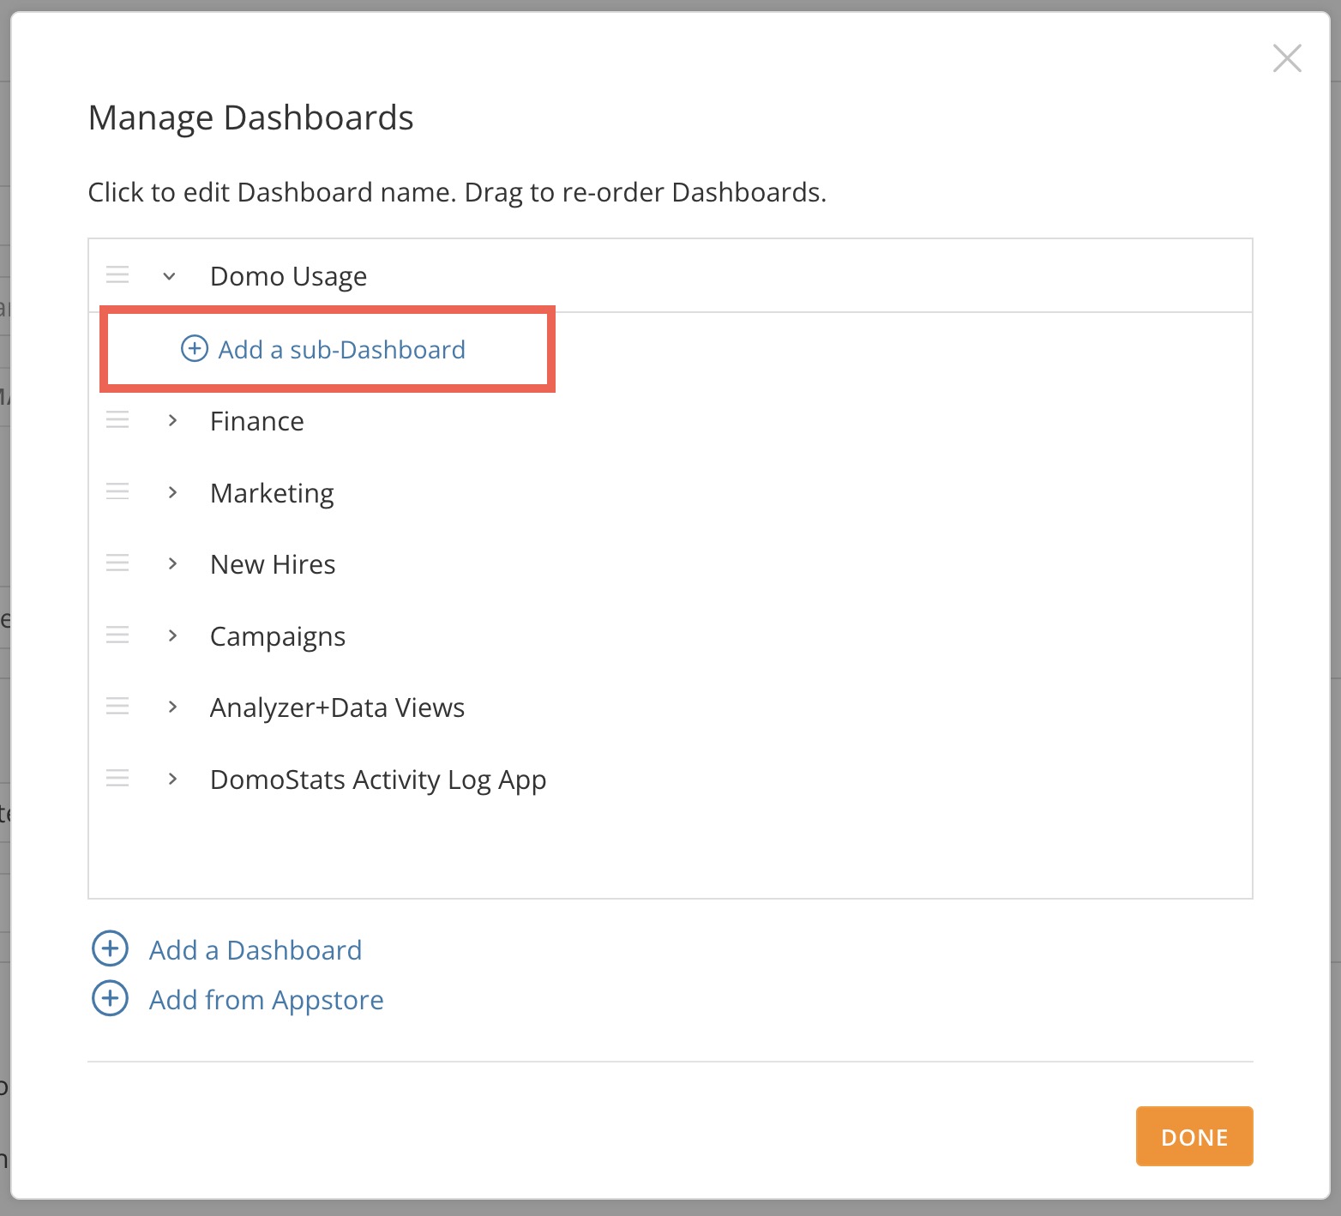Open the Add from Appstore link

[267, 1000]
